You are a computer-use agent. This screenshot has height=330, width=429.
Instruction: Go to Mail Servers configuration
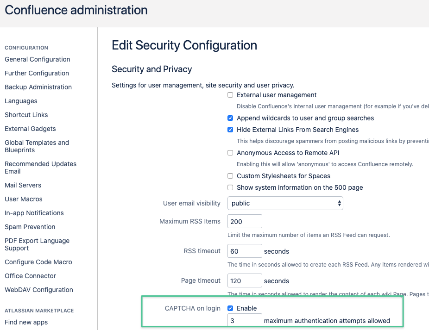tap(23, 185)
